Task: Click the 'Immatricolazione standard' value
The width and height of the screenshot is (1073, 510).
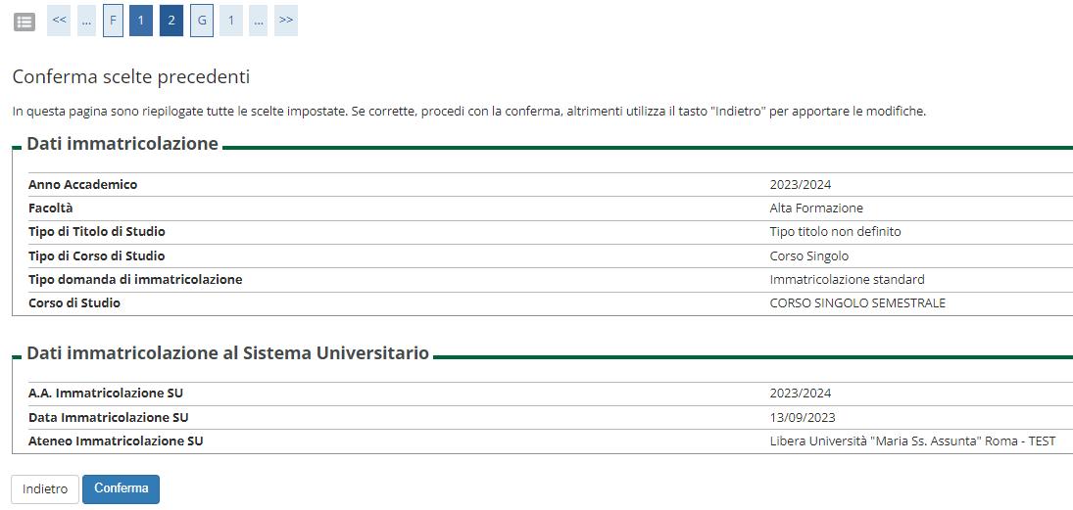Action: pyautogui.click(x=847, y=280)
